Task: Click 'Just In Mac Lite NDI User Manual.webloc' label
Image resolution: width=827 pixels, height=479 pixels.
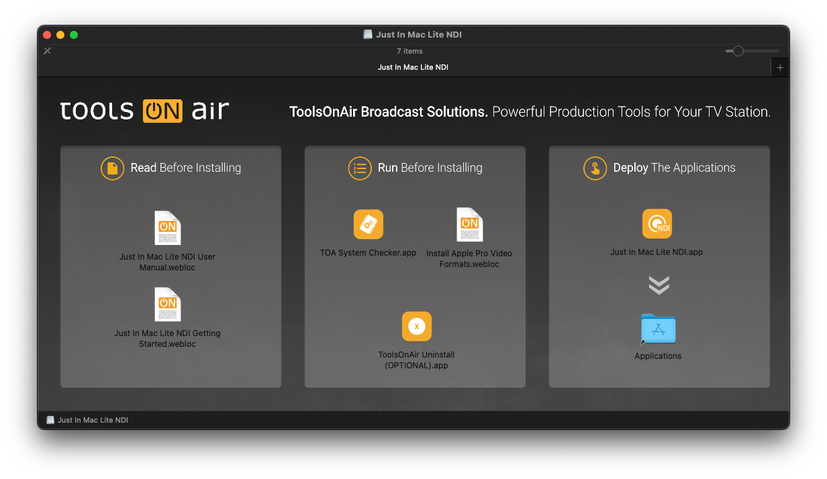Action: click(x=167, y=262)
